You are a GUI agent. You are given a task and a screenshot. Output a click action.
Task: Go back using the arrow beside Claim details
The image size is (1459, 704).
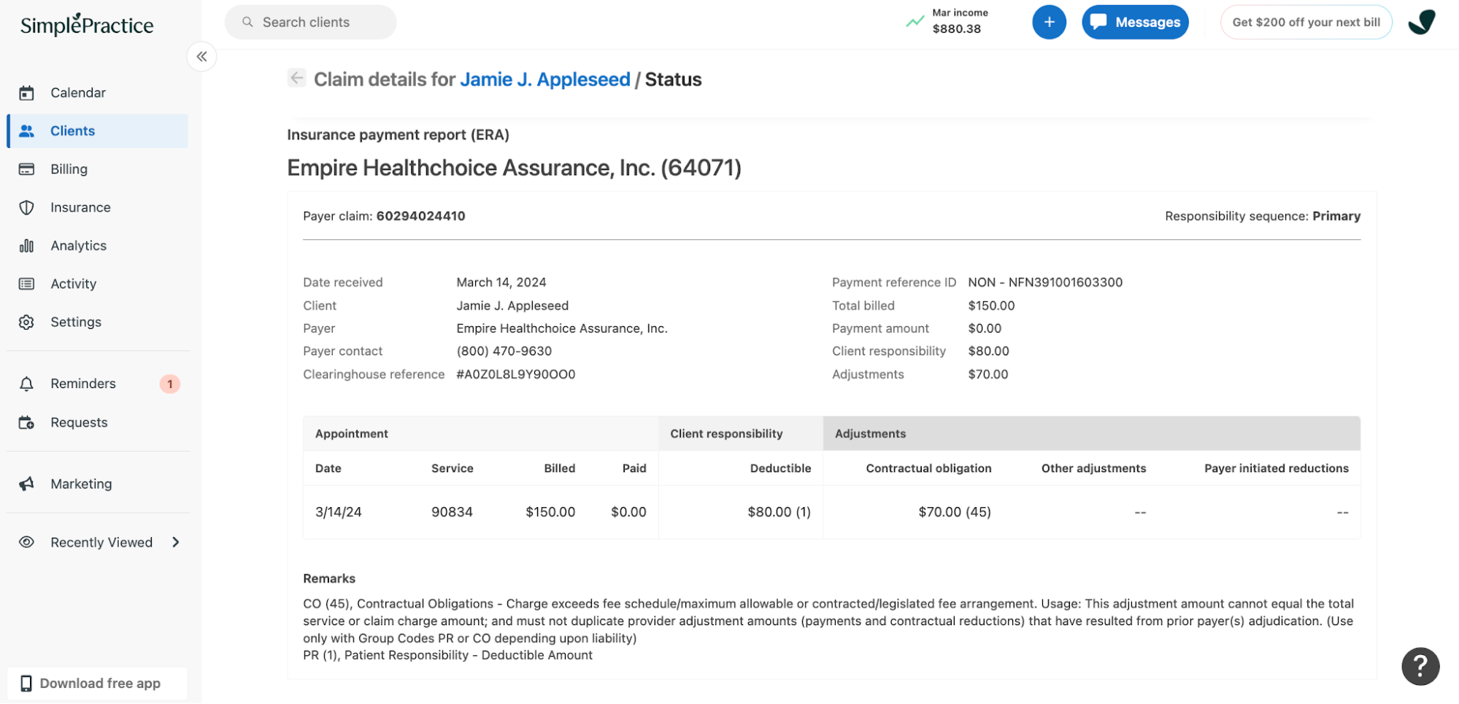pos(296,78)
